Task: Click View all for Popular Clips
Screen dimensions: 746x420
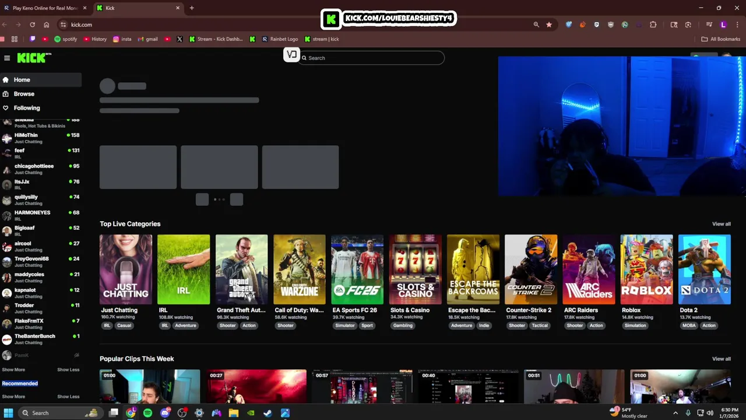Action: [721, 359]
